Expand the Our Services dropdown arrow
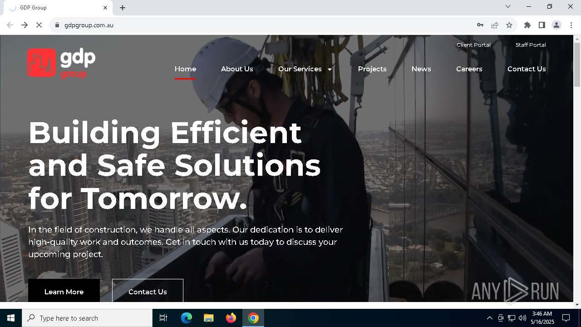Image resolution: width=581 pixels, height=327 pixels. click(330, 69)
